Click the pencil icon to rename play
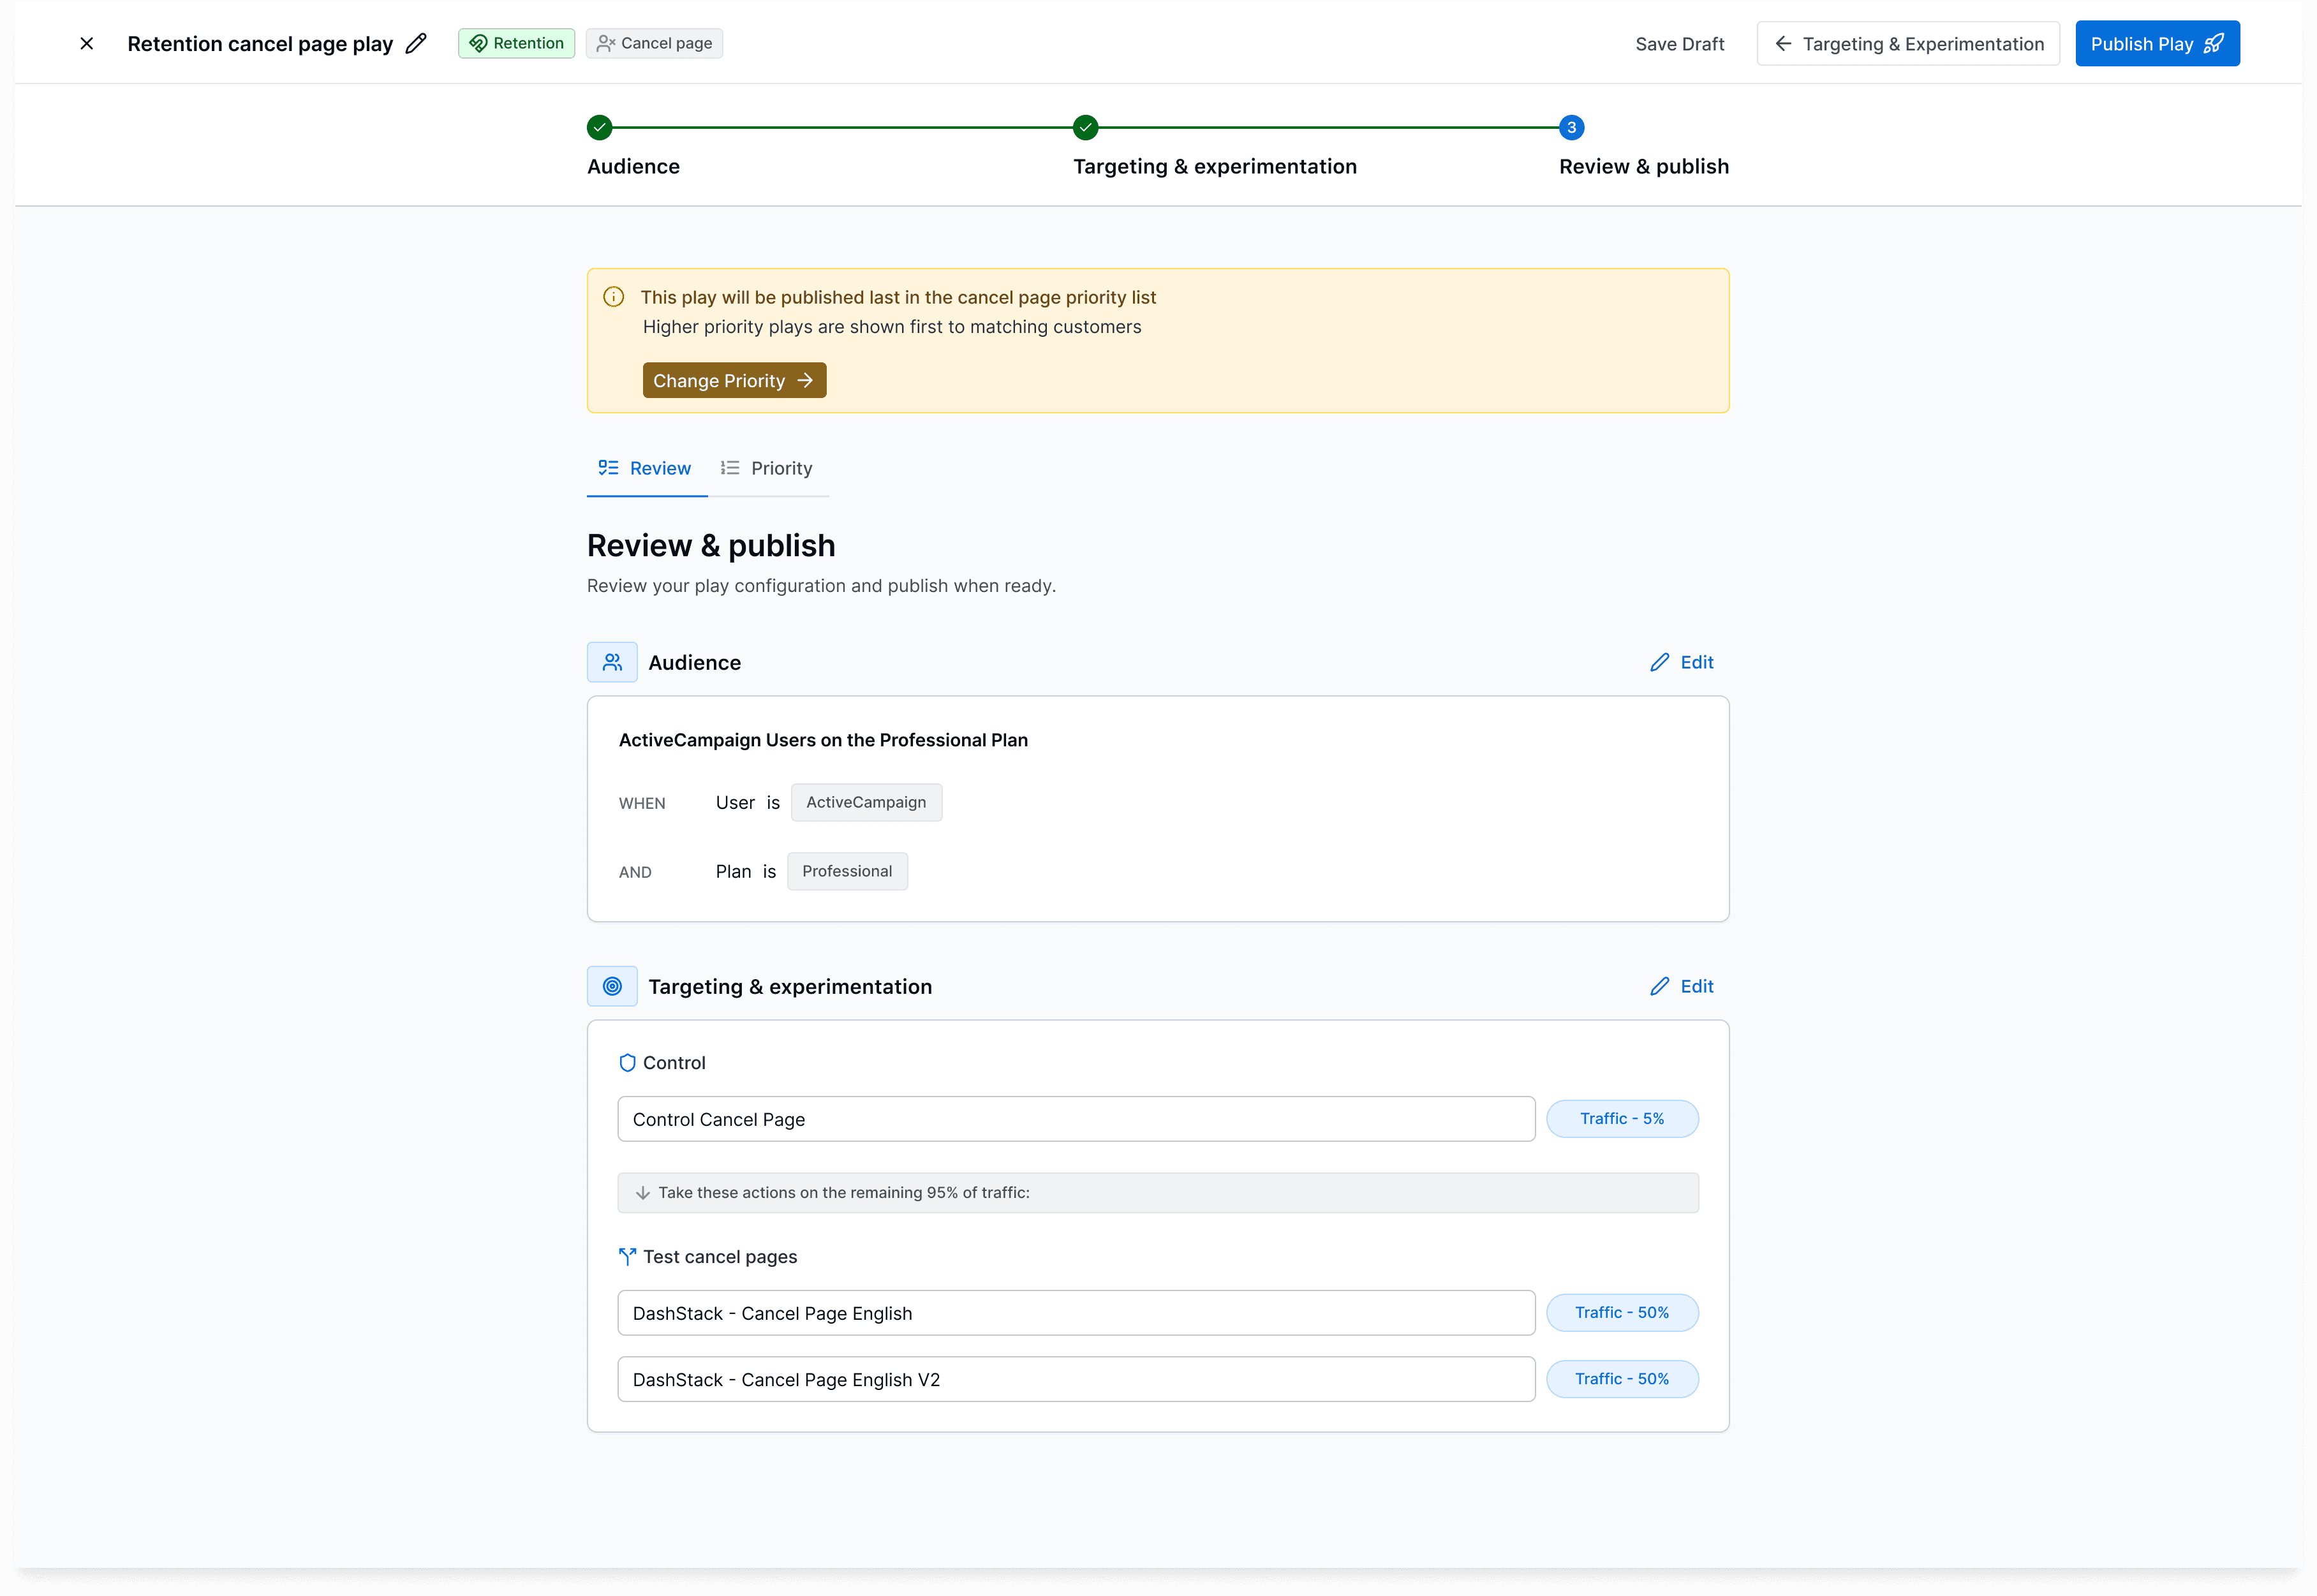The height and width of the screenshot is (1596, 2317). pos(416,44)
